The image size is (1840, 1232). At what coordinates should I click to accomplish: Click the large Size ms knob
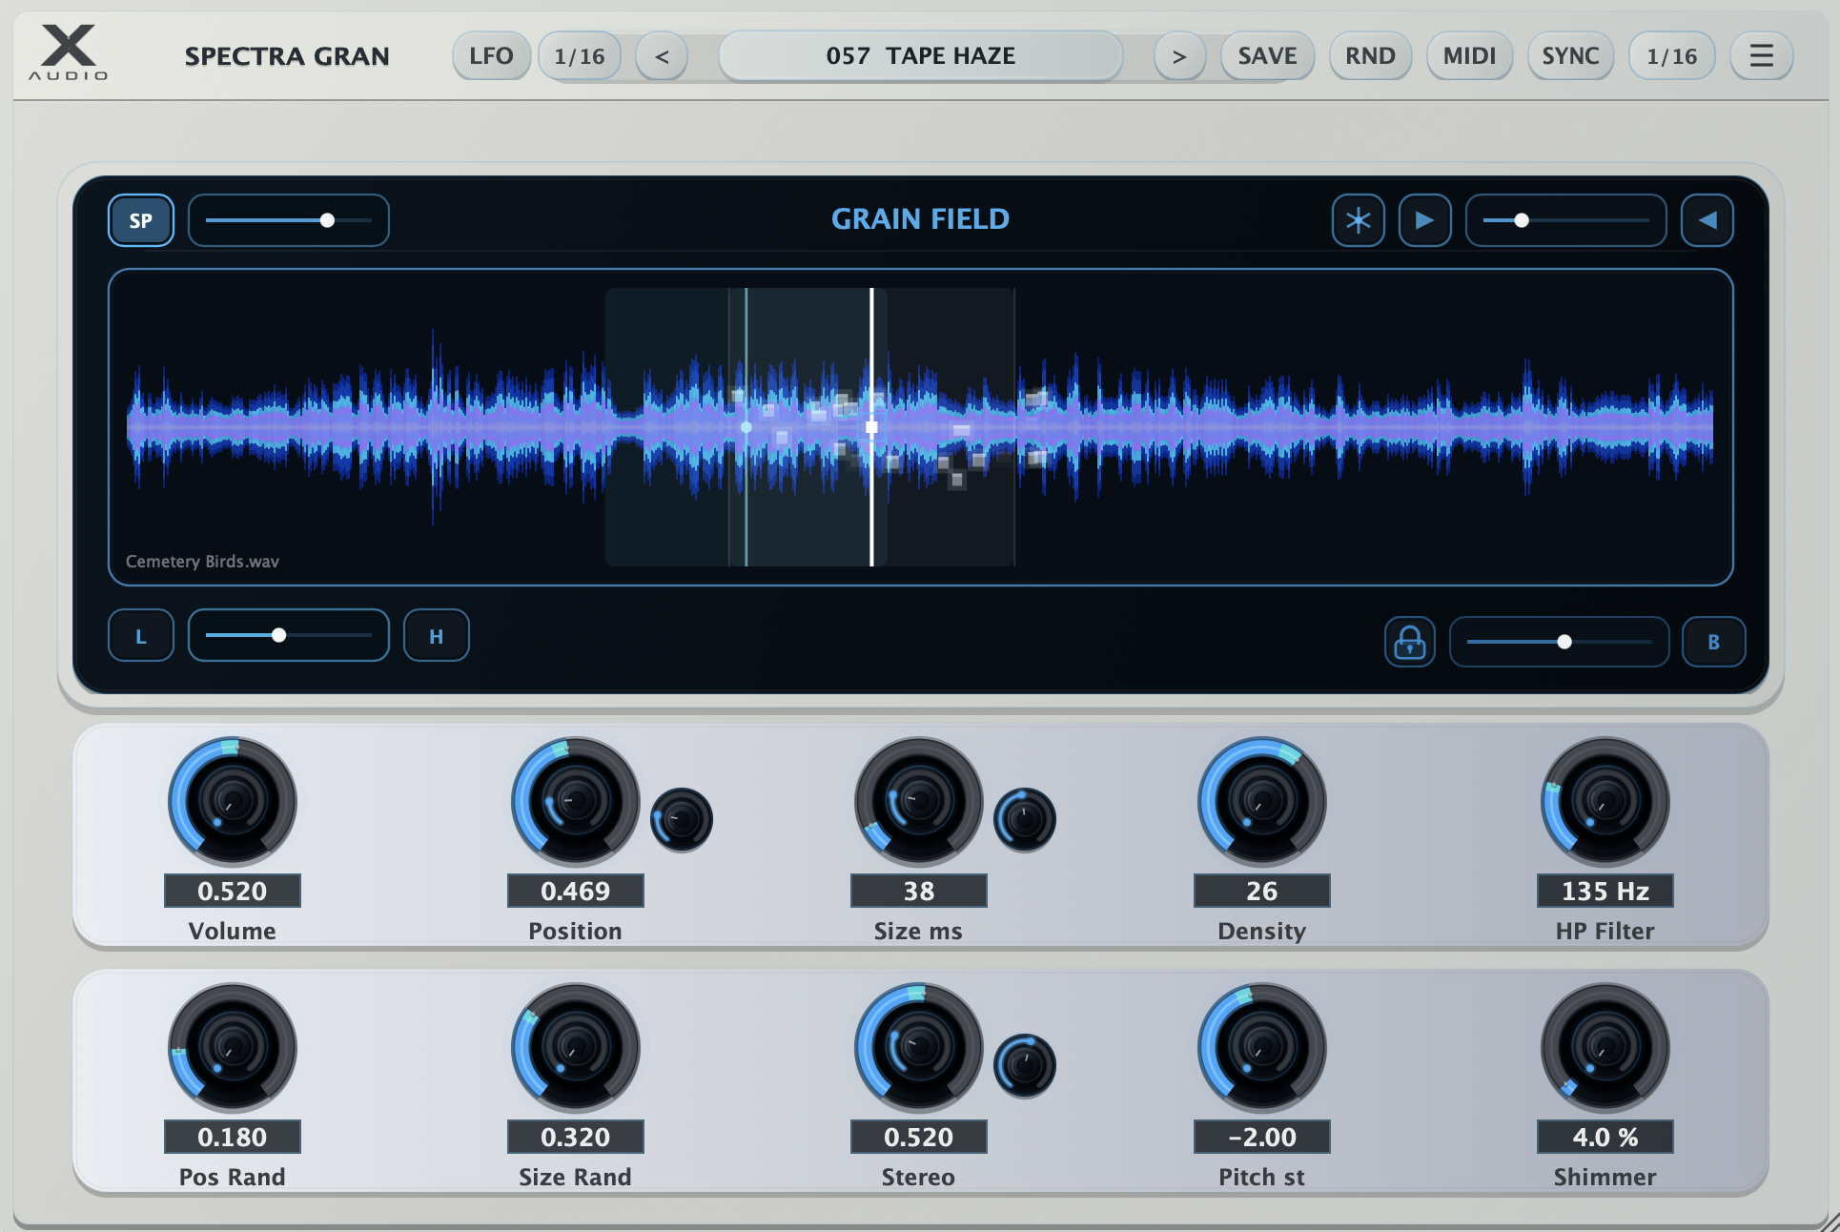pyautogui.click(x=919, y=801)
